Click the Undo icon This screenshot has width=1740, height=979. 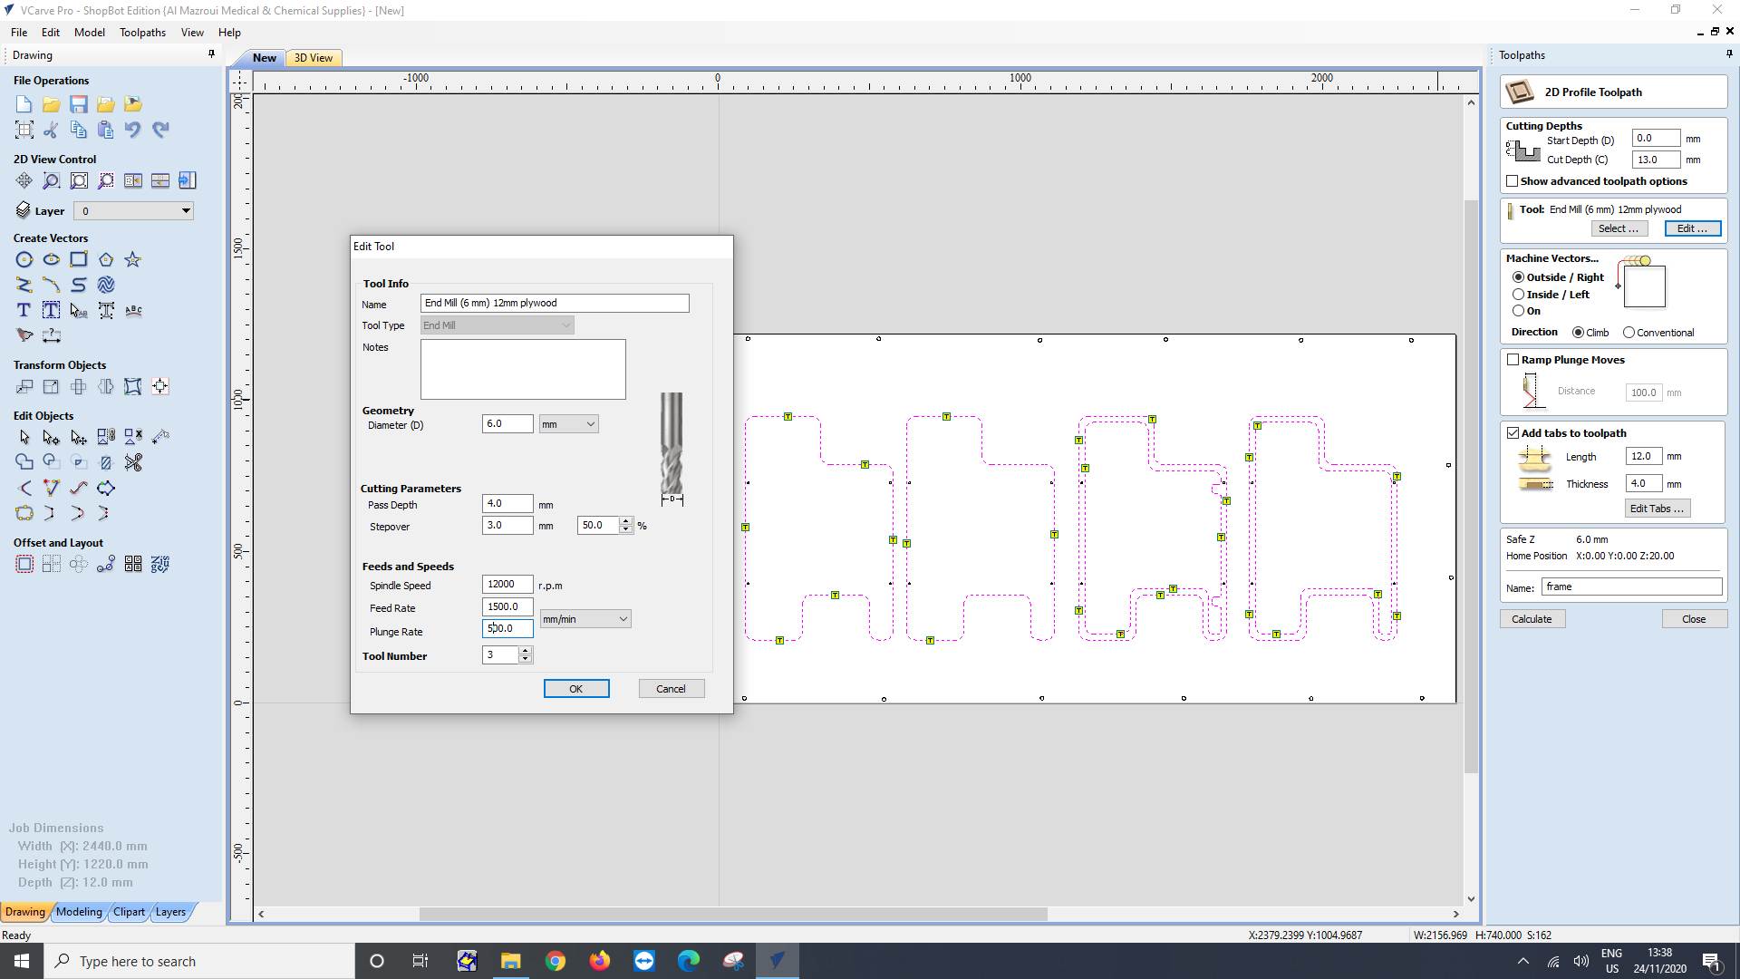click(133, 130)
